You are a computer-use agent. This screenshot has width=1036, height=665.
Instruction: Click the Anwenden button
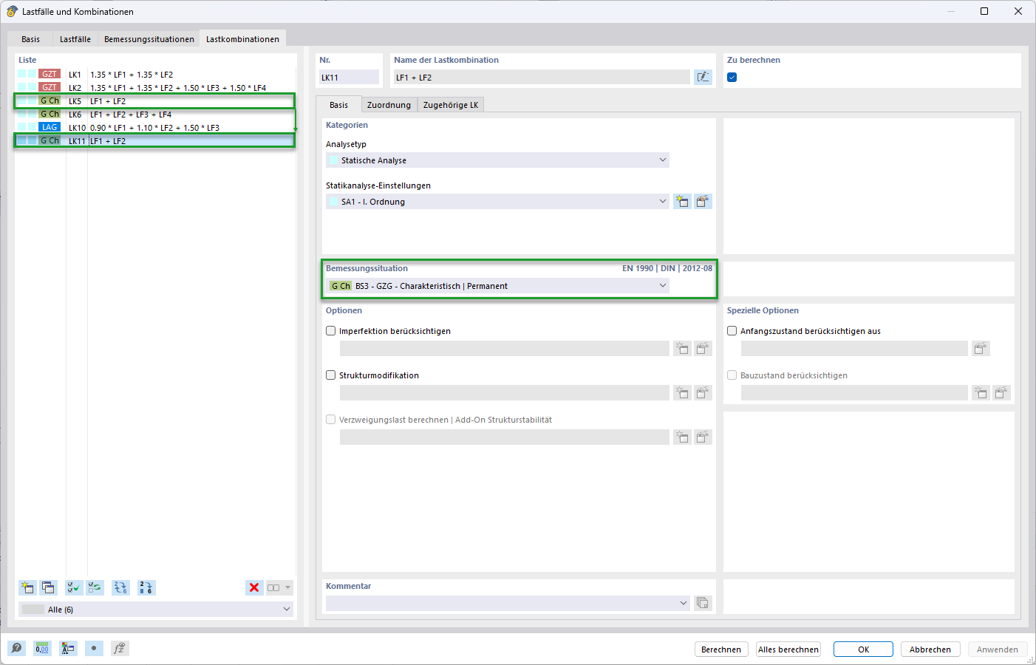tap(998, 649)
